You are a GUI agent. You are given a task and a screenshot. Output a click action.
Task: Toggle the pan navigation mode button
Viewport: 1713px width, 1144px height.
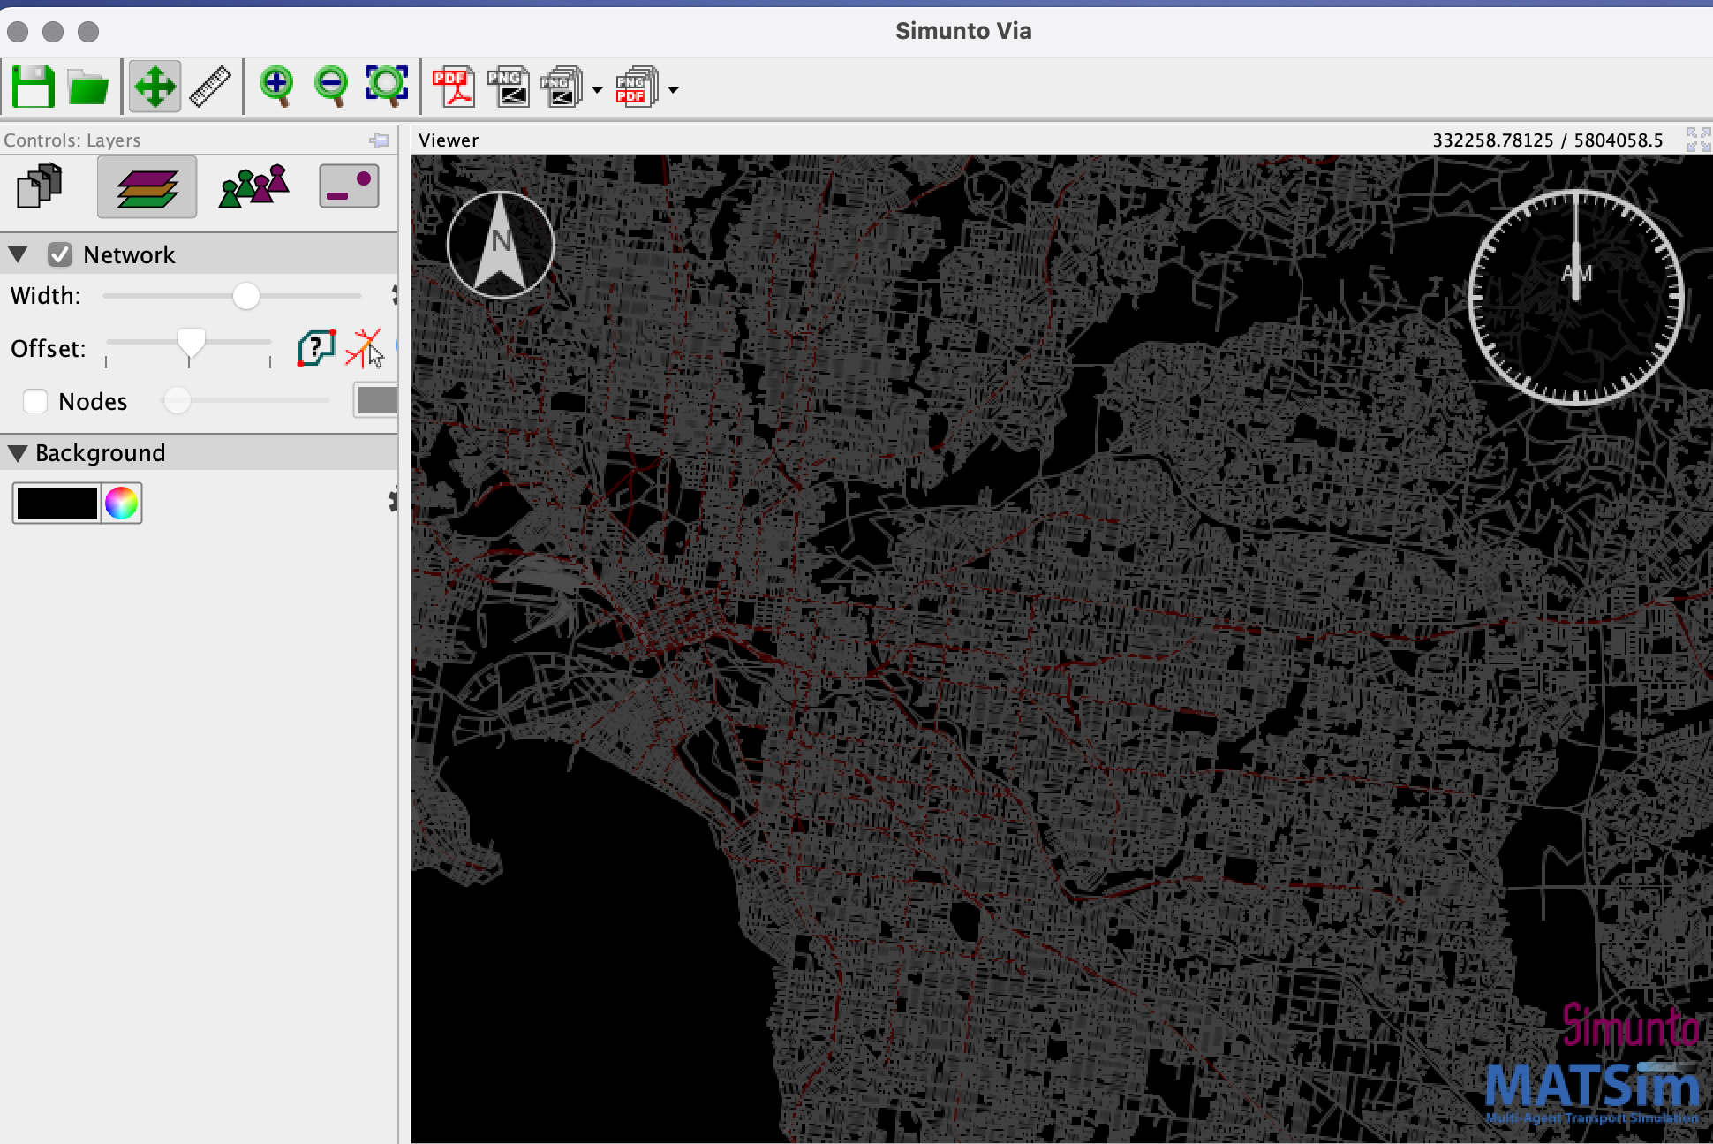[155, 86]
